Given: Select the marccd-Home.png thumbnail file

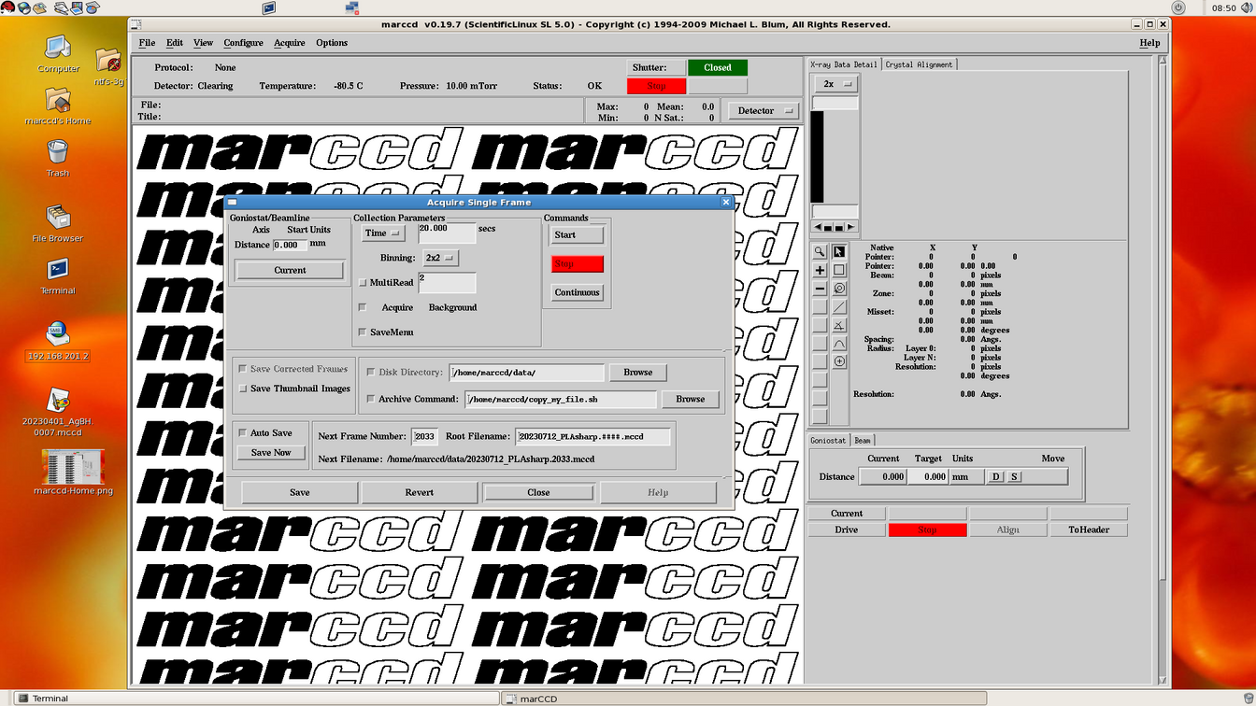Looking at the screenshot, I should click(72, 473).
